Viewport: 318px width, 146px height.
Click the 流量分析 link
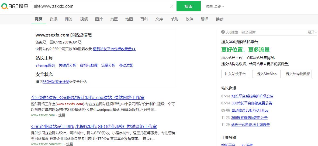click(108, 65)
